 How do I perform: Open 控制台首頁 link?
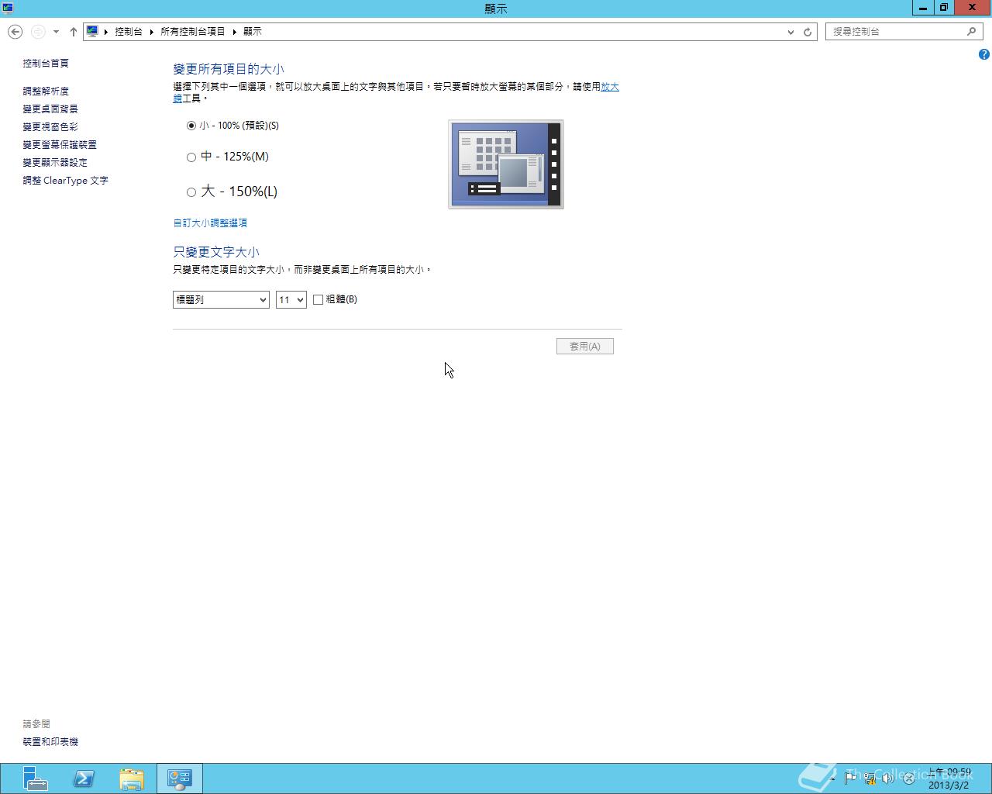[46, 64]
